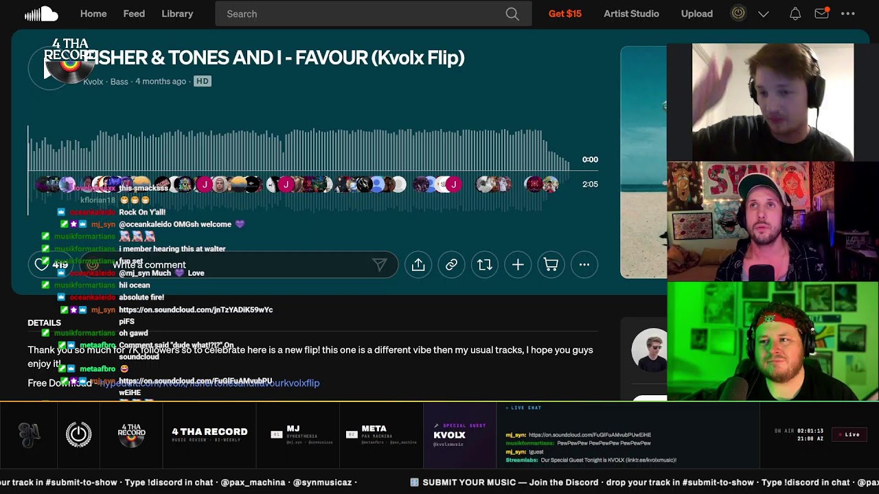
Task: Click the 4 Tha Record vinyl logo
Action: pyautogui.click(x=131, y=435)
